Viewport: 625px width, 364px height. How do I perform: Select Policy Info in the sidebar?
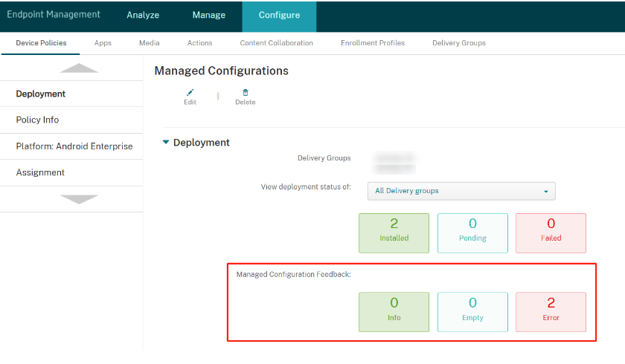(37, 120)
